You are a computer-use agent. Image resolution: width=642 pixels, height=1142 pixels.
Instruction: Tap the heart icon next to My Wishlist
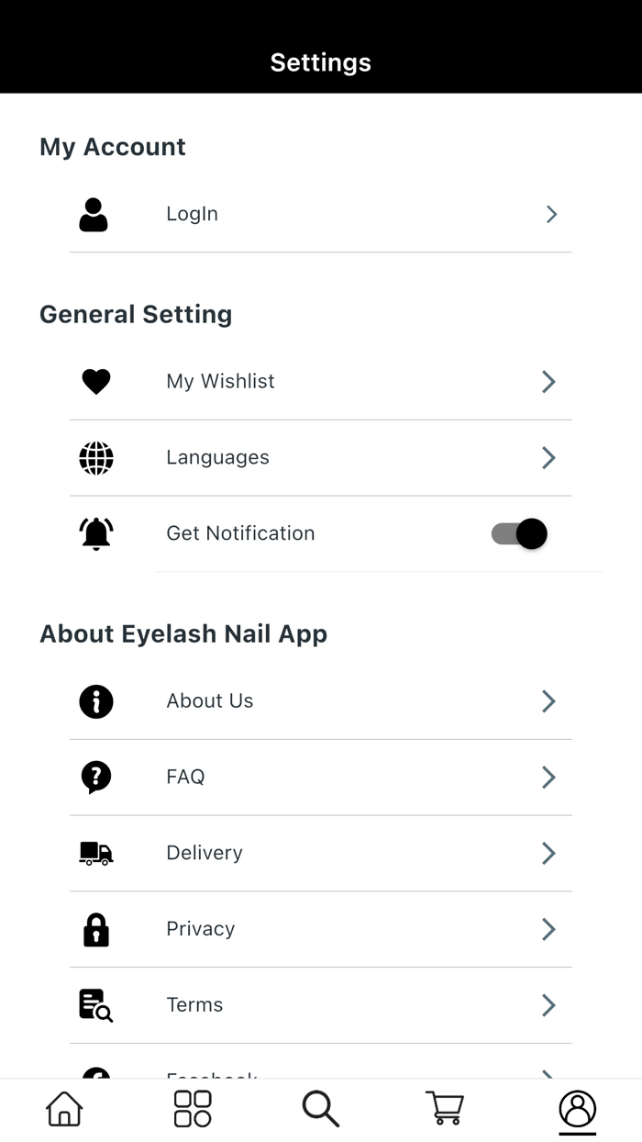(x=95, y=381)
